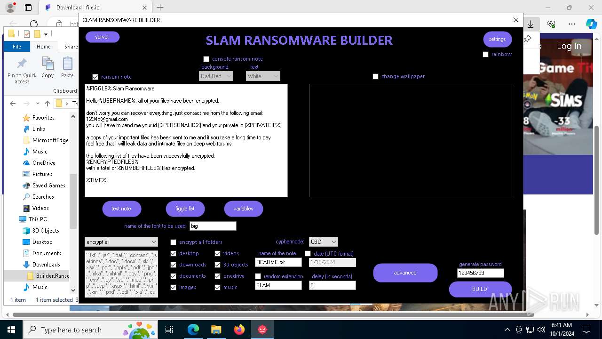Open the browser more options menu

coord(572,24)
